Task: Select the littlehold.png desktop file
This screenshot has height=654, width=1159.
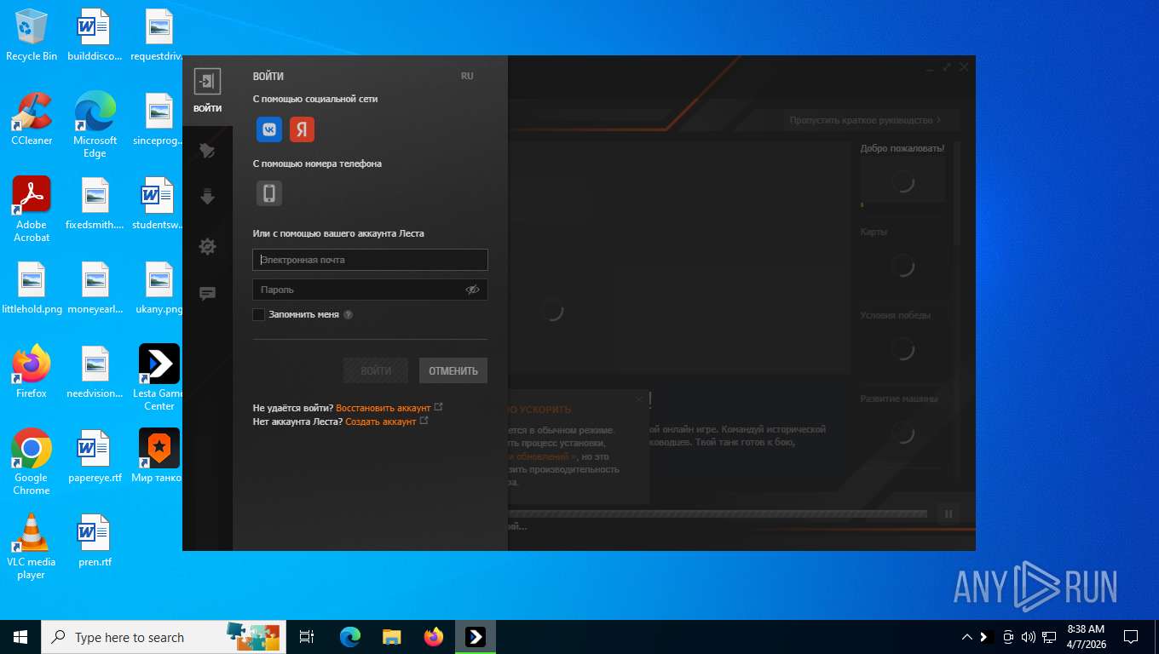Action: pyautogui.click(x=32, y=288)
